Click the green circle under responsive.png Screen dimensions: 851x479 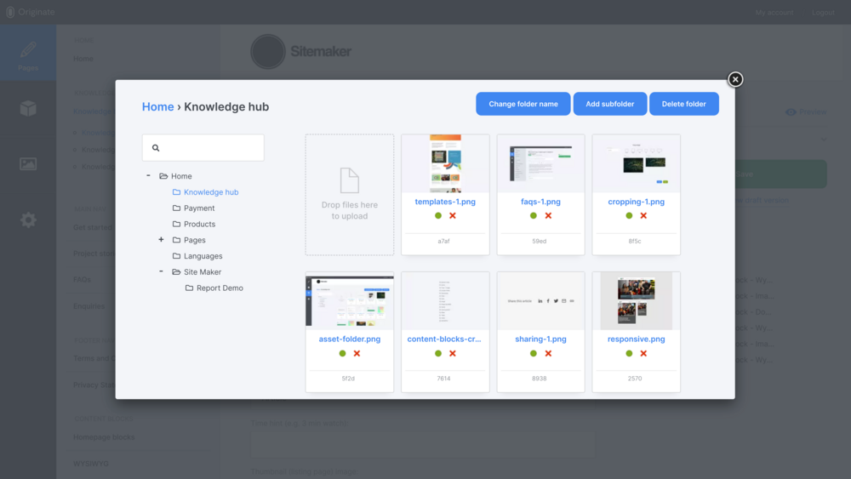pyautogui.click(x=629, y=353)
